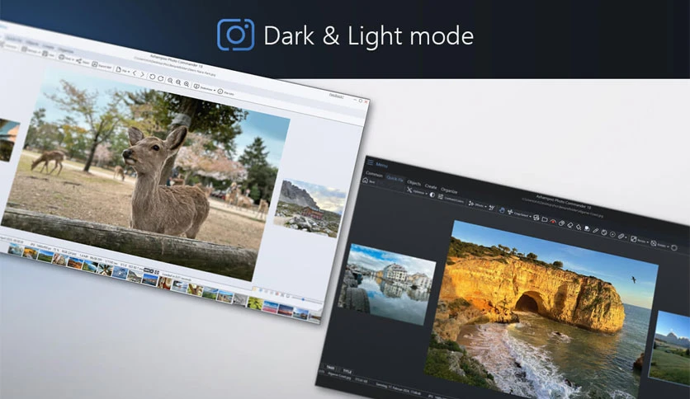
Task: Click the Optimize tool icon in dark window
Action: point(409,190)
